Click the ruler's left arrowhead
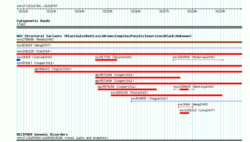Image resolution: width=250 pixels, height=142 pixels. [17, 9]
